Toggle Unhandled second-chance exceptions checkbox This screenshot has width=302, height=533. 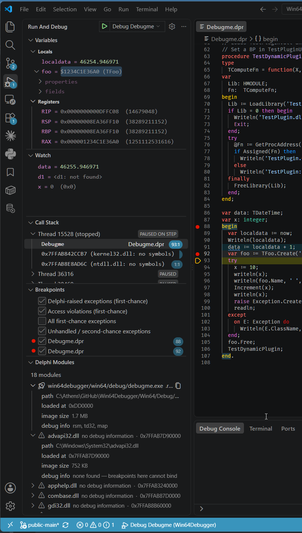42,331
